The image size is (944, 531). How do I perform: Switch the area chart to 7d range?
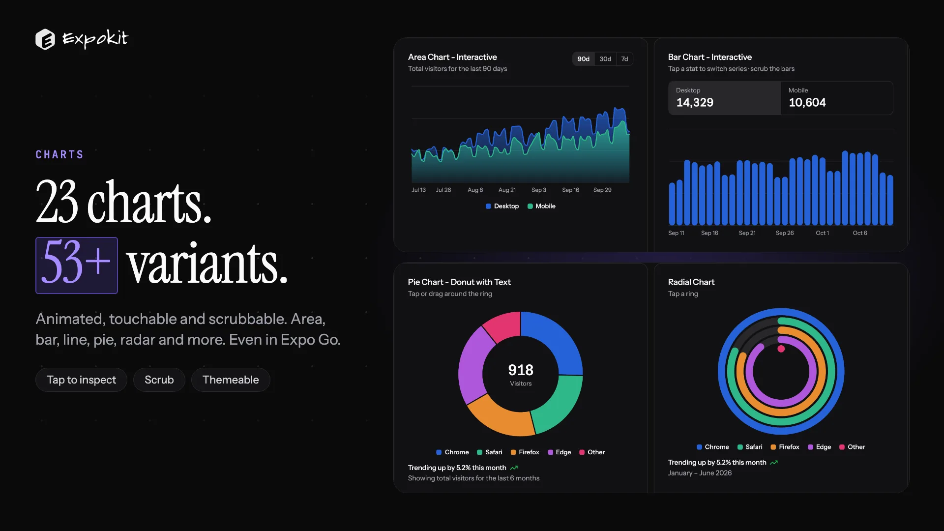(624, 59)
